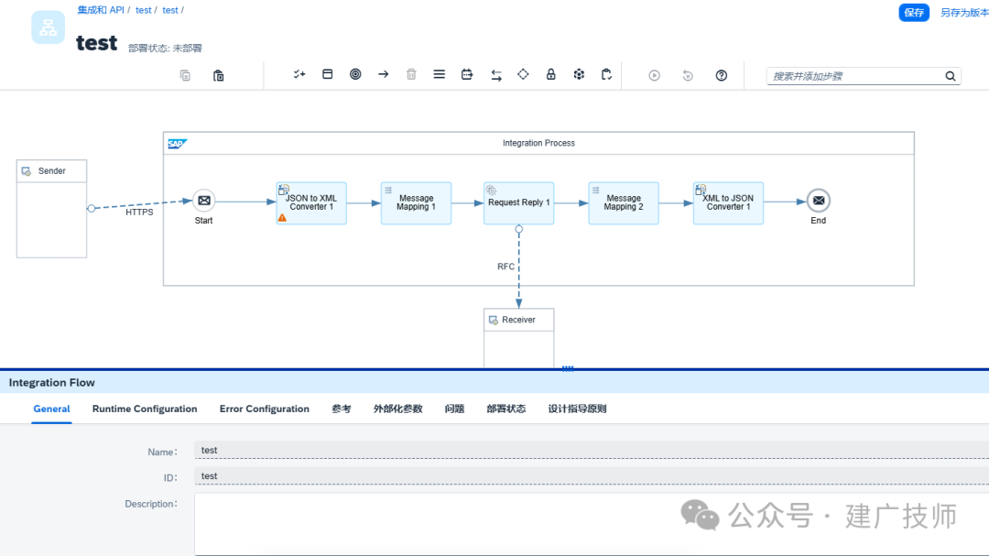Click the Description text area
Screen dimensions: 989x556
tap(592, 524)
